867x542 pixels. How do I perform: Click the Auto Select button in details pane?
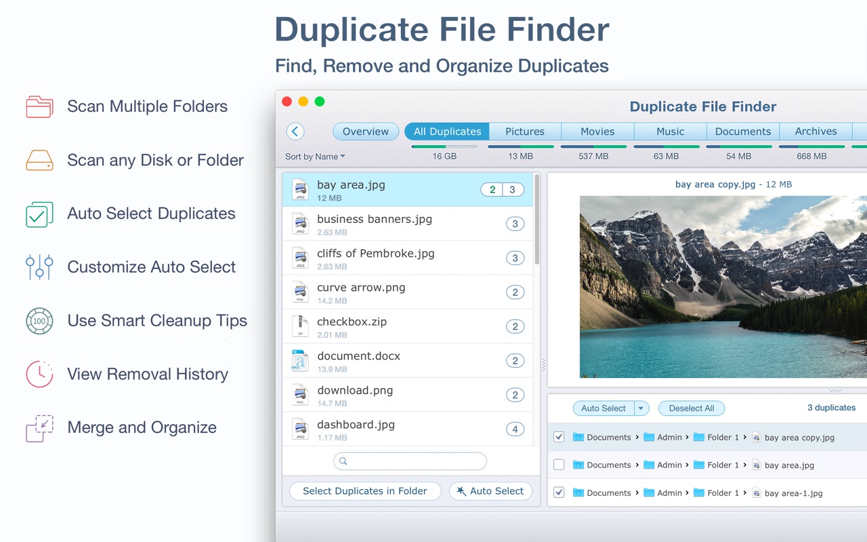[x=604, y=409]
